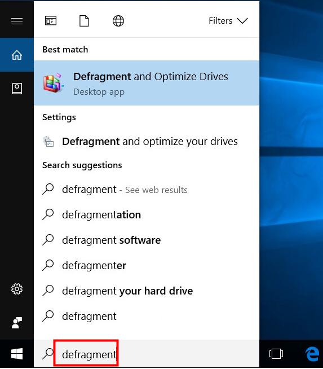The height and width of the screenshot is (369, 323).
Task: Open the Settings gear in sidebar
Action: coord(17,289)
